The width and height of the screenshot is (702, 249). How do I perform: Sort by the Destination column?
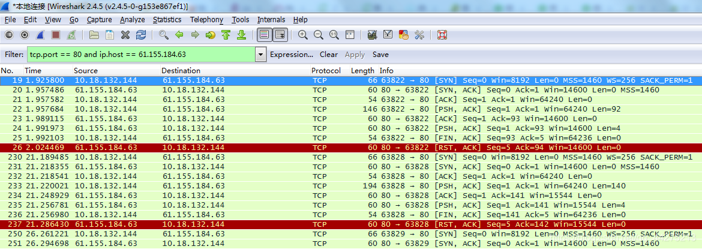pos(235,71)
